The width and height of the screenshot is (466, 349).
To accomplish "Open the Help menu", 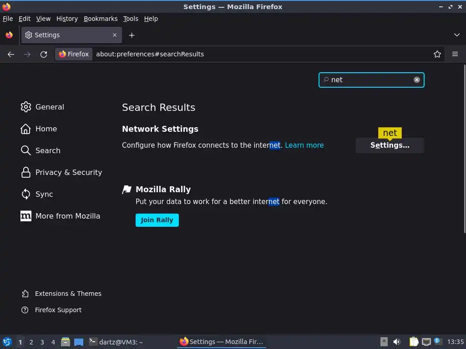I will coord(151,19).
